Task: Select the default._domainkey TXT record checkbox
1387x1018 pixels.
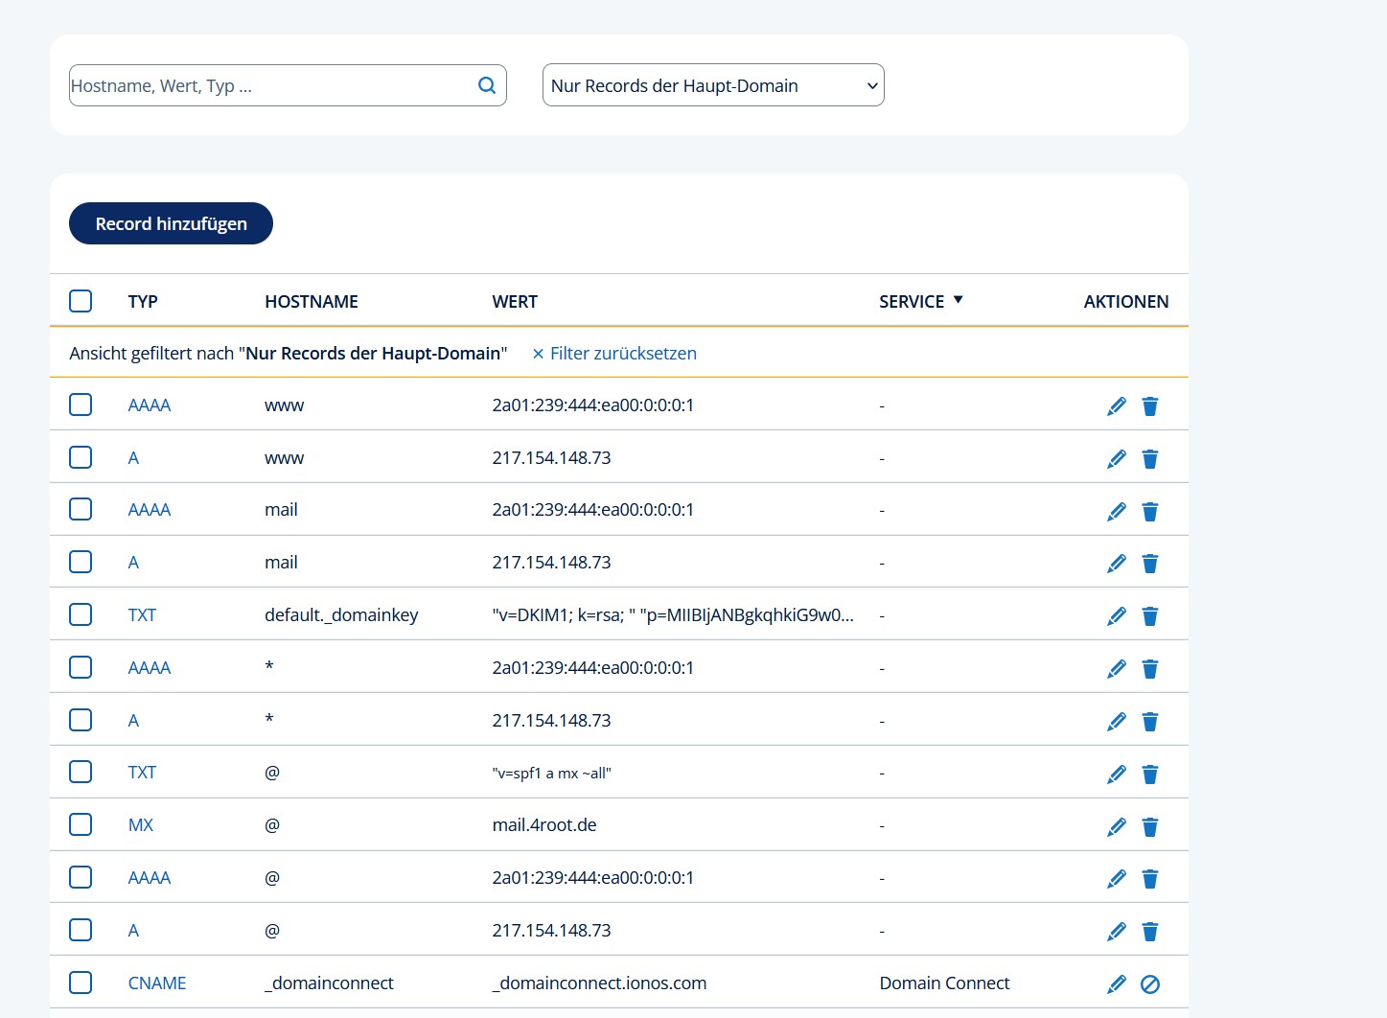Action: coord(81,614)
